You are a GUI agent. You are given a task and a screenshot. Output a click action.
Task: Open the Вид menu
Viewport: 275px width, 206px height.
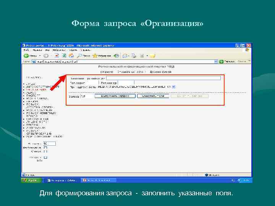click(47, 50)
